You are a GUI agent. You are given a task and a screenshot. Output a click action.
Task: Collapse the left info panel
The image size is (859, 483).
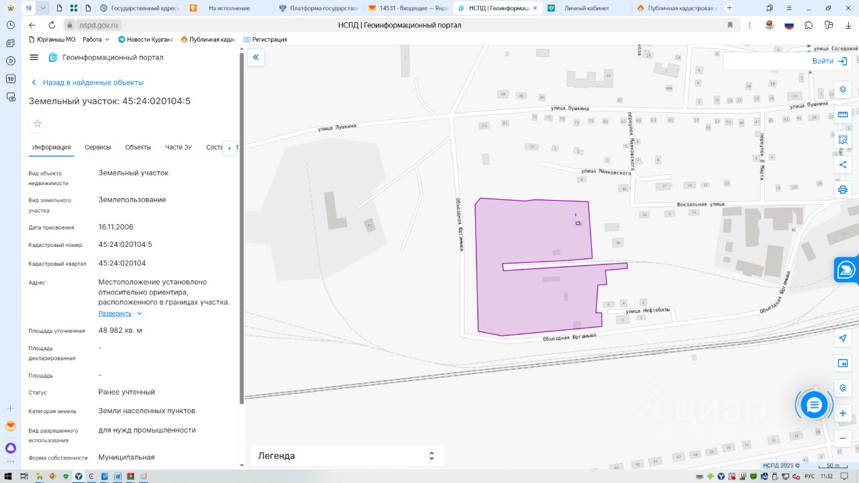point(256,58)
